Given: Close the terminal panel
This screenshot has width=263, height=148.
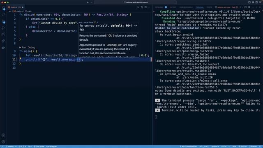Looking at the screenshot, I should tap(260, 7).
